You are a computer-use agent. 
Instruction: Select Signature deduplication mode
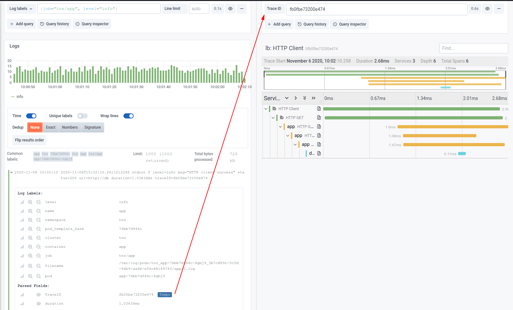(93, 127)
